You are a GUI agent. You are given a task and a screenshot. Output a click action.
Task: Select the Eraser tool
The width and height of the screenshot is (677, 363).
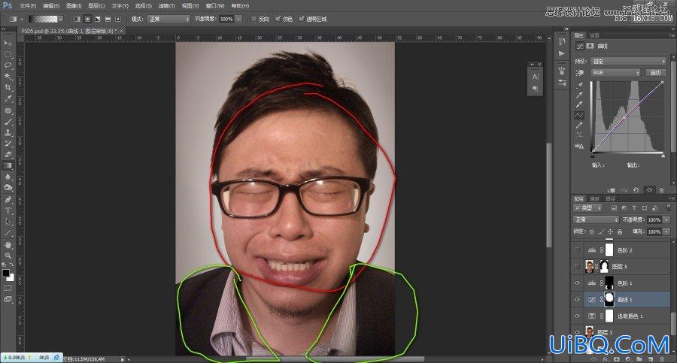[x=8, y=154]
